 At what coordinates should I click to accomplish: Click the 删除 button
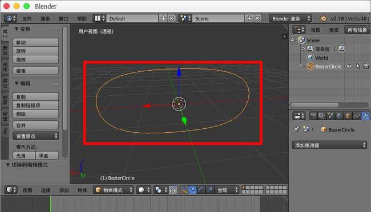(36, 114)
